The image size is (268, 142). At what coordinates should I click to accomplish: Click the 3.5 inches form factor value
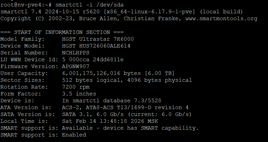click(x=79, y=94)
